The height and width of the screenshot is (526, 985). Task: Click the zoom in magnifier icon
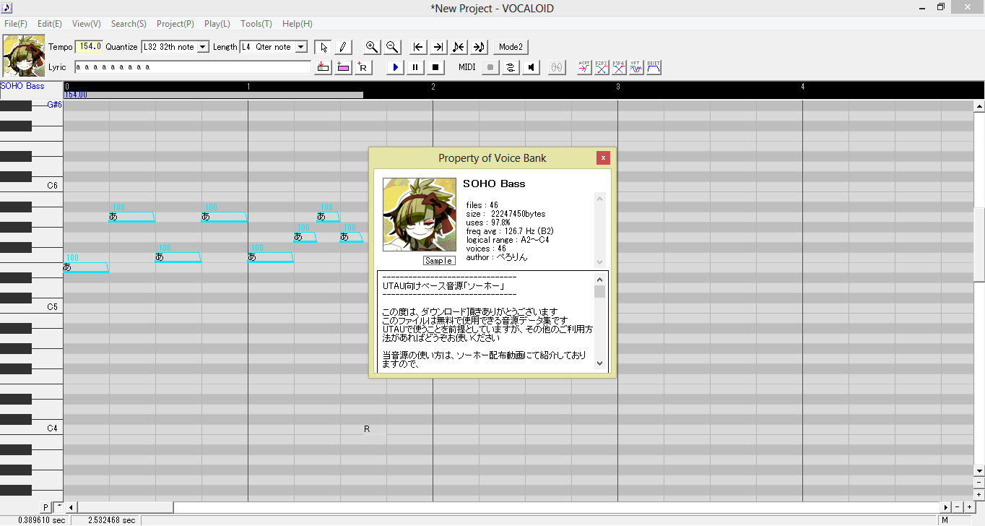point(372,47)
